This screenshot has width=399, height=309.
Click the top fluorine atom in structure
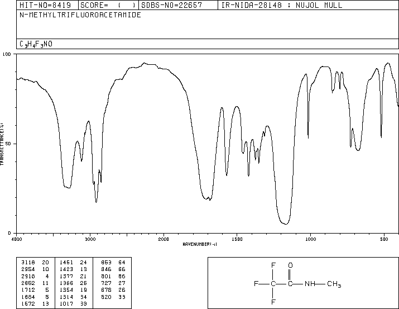(x=273, y=265)
